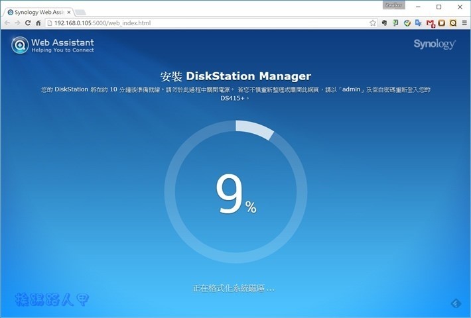Open the Gmail checker extension
This screenshot has height=318, width=471.
(430, 23)
